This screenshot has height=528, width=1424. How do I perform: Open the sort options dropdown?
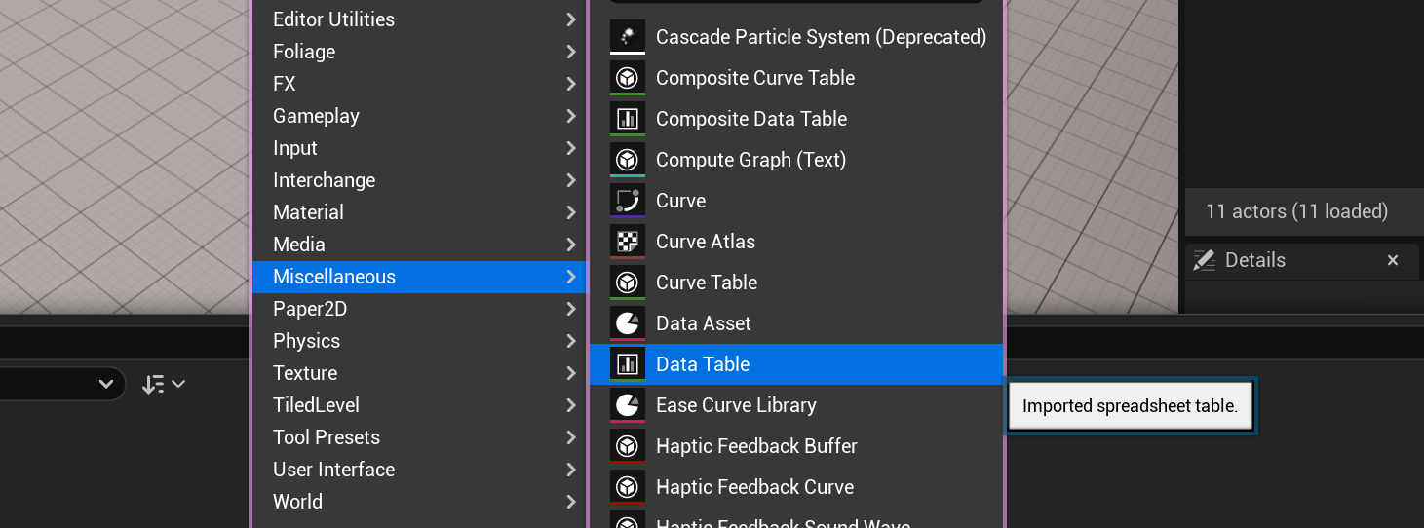163,384
